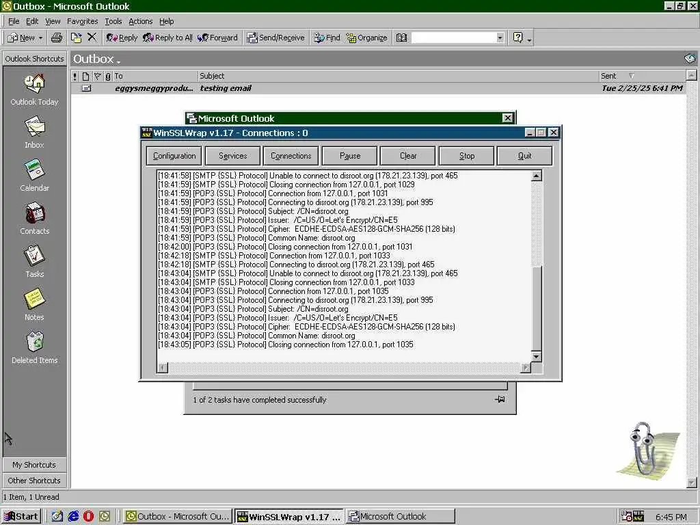
Task: Launch Opera from quick launch
Action: pos(89,517)
